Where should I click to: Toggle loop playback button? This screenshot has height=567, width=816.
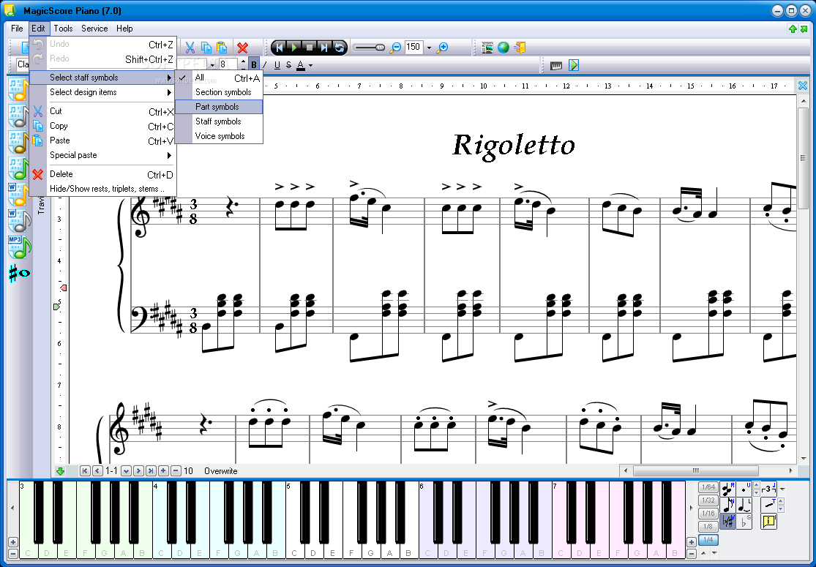click(x=340, y=48)
